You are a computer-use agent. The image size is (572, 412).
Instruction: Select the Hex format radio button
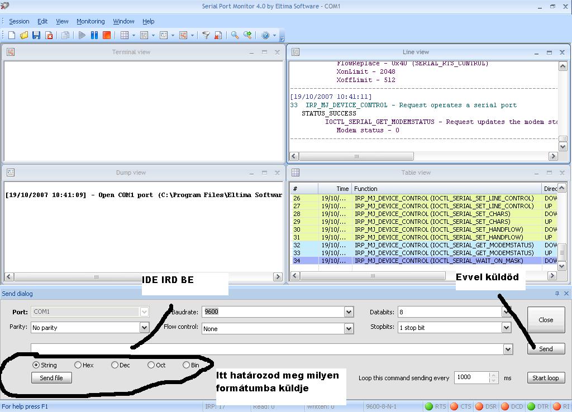(x=78, y=365)
